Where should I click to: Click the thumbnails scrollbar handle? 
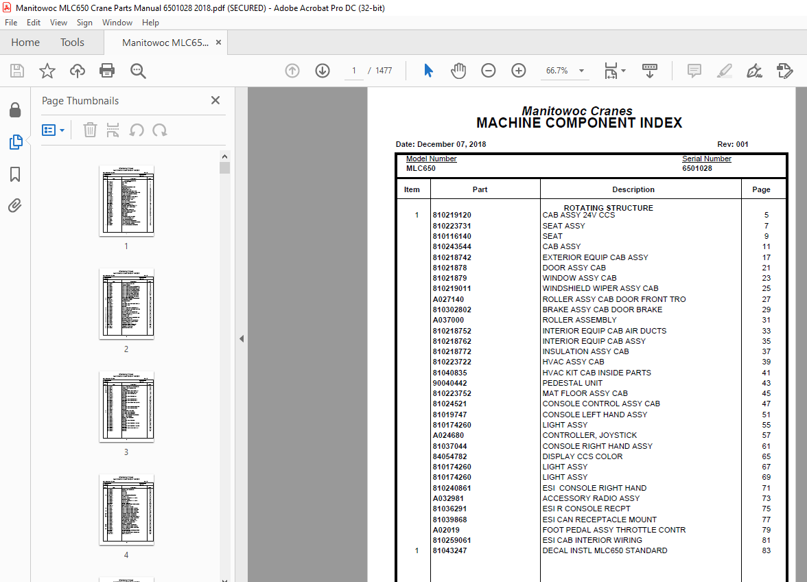coord(224,167)
